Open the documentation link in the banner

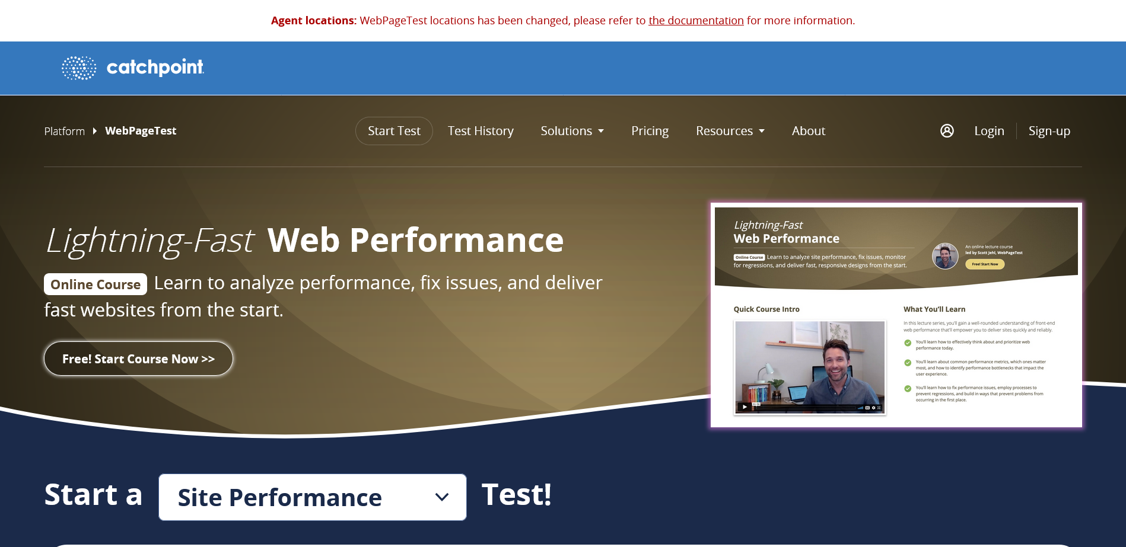tap(696, 21)
